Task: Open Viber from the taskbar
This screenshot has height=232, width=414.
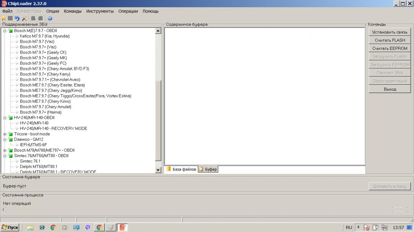Action: (x=88, y=228)
